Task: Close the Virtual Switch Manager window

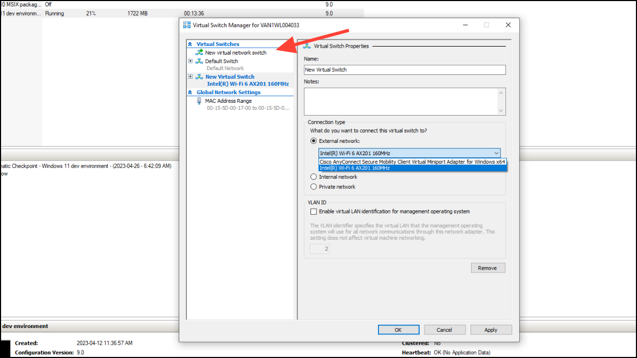Action: tap(508, 25)
